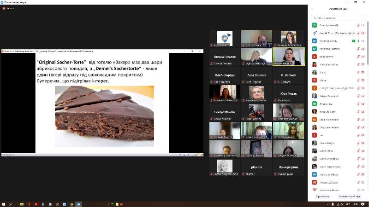Open the tray volume control
369x207 pixels.
coord(342,204)
